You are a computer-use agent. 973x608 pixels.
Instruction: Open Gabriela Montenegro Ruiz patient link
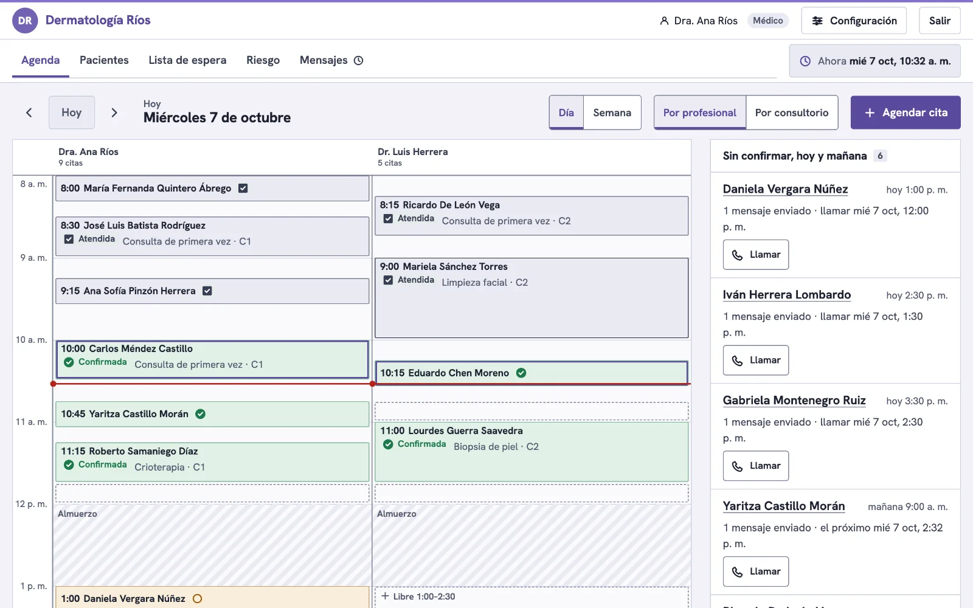pyautogui.click(x=794, y=401)
